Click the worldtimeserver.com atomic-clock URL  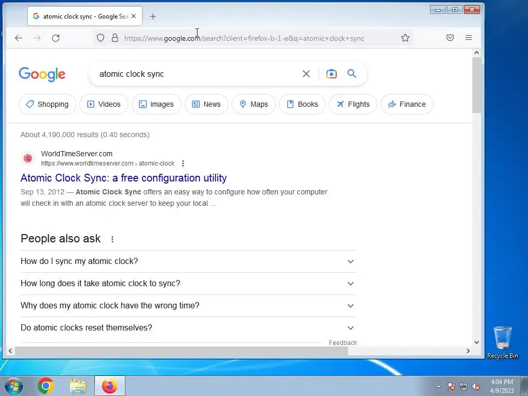click(x=108, y=163)
